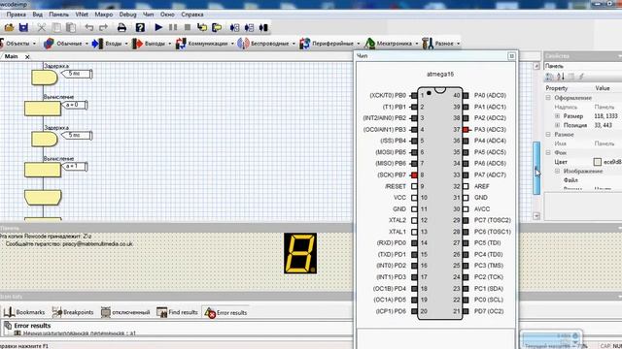Open the Правка menu
This screenshot has height=349, width=622.
click(17, 15)
